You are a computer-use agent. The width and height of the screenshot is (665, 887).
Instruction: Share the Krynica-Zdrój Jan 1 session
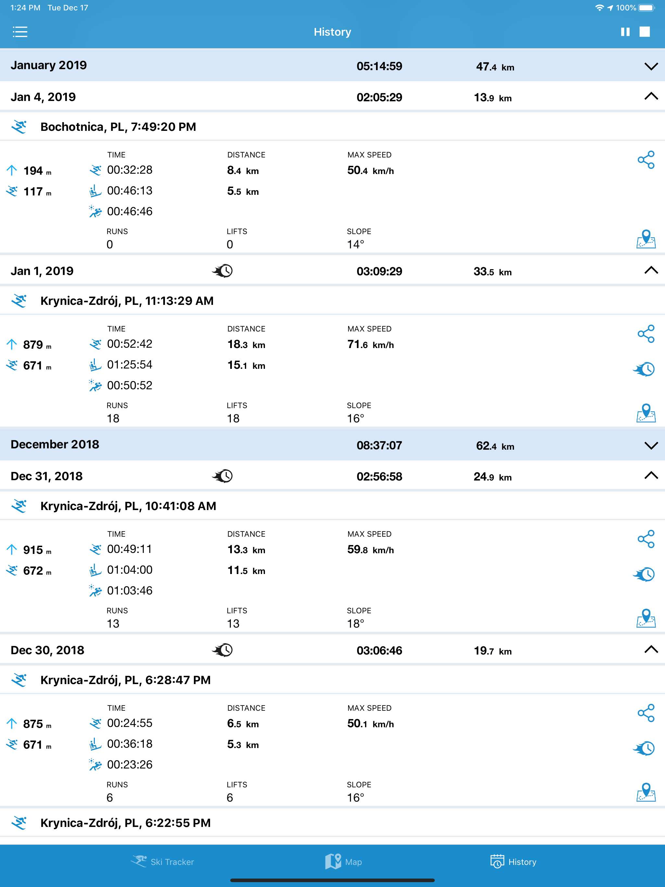[646, 334]
